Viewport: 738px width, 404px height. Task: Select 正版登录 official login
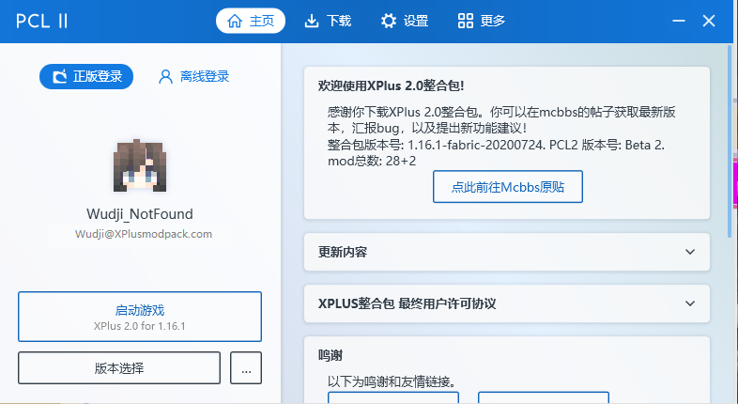86,76
